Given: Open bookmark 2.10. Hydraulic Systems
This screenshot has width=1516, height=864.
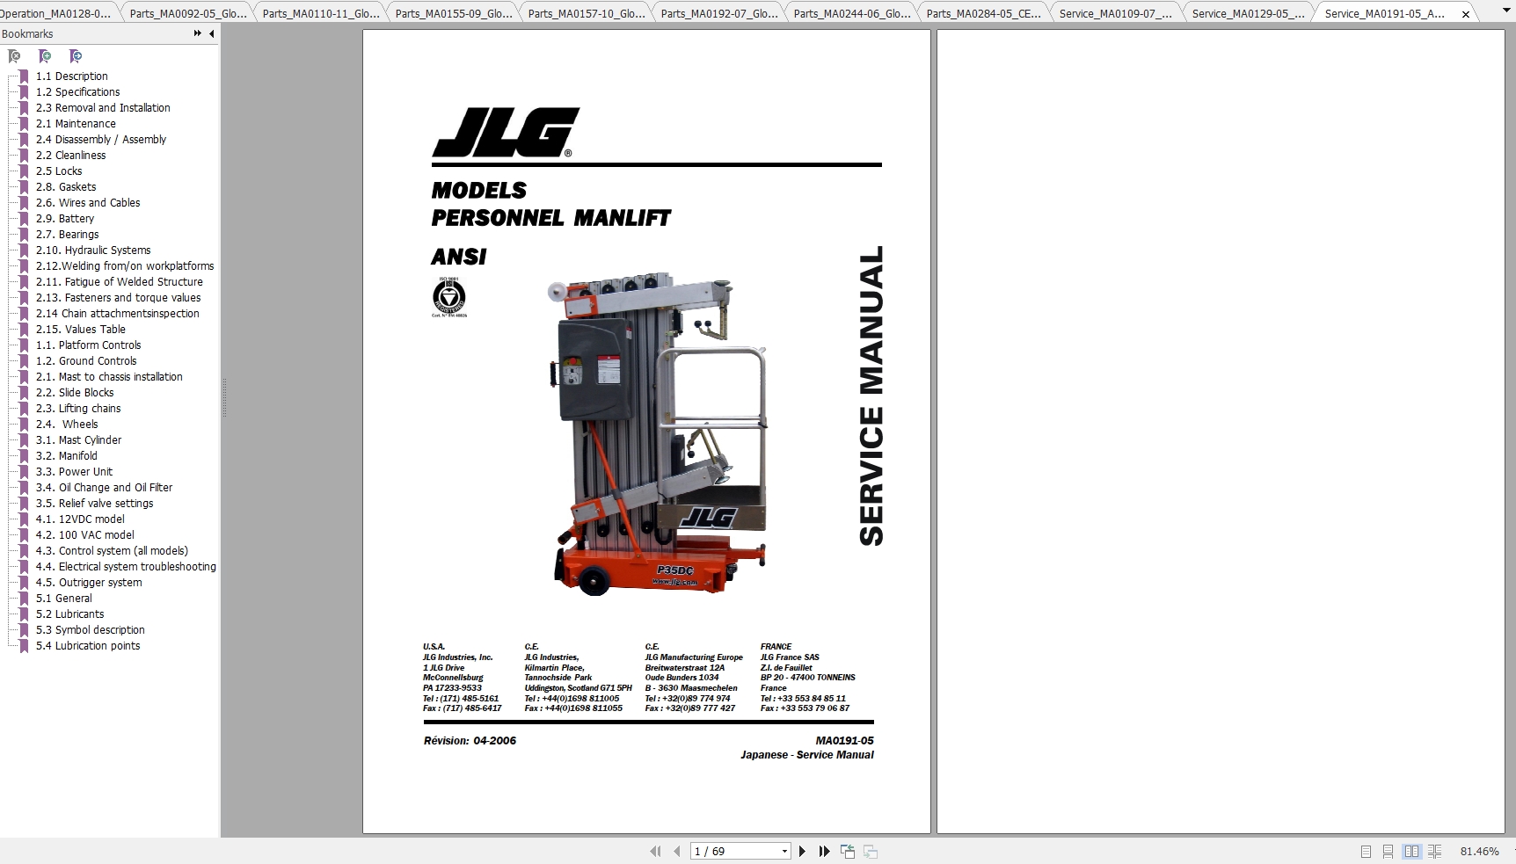Looking at the screenshot, I should [93, 250].
